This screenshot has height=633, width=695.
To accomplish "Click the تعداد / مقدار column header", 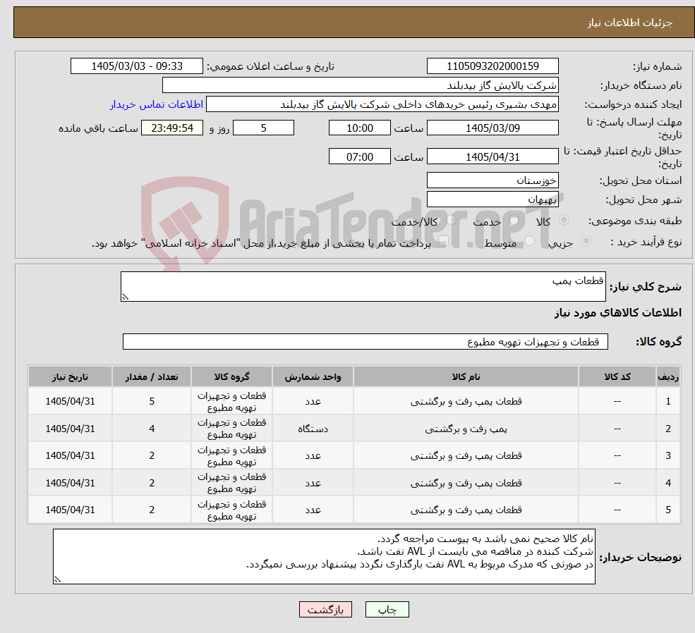I will coord(152,376).
